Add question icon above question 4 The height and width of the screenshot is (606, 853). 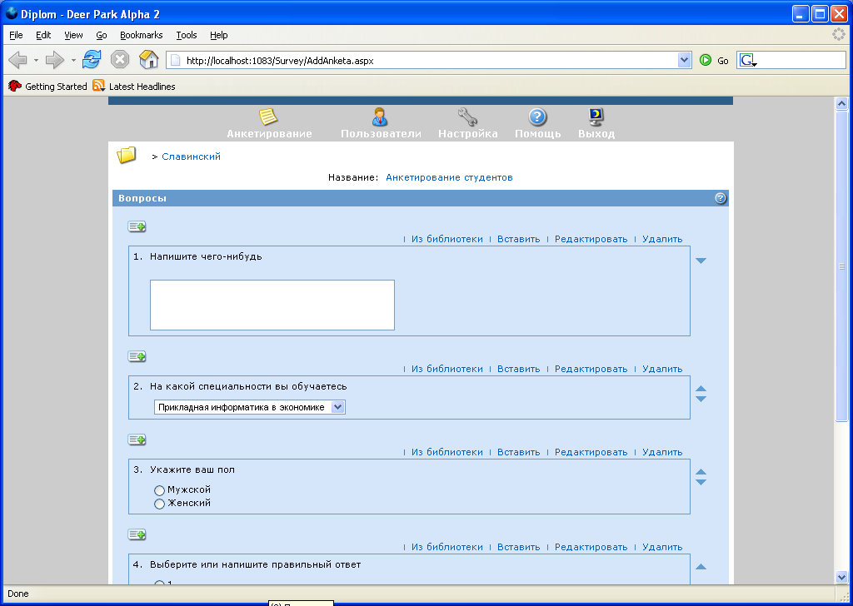(137, 534)
